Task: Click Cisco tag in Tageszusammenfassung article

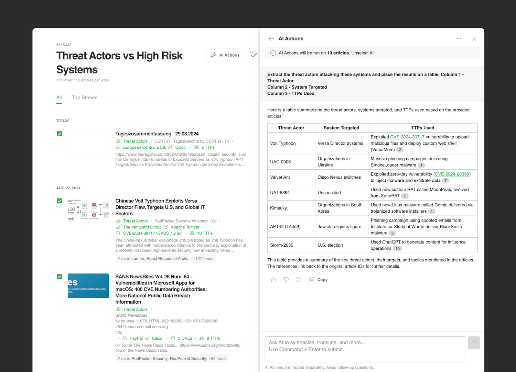Action: pos(180,147)
